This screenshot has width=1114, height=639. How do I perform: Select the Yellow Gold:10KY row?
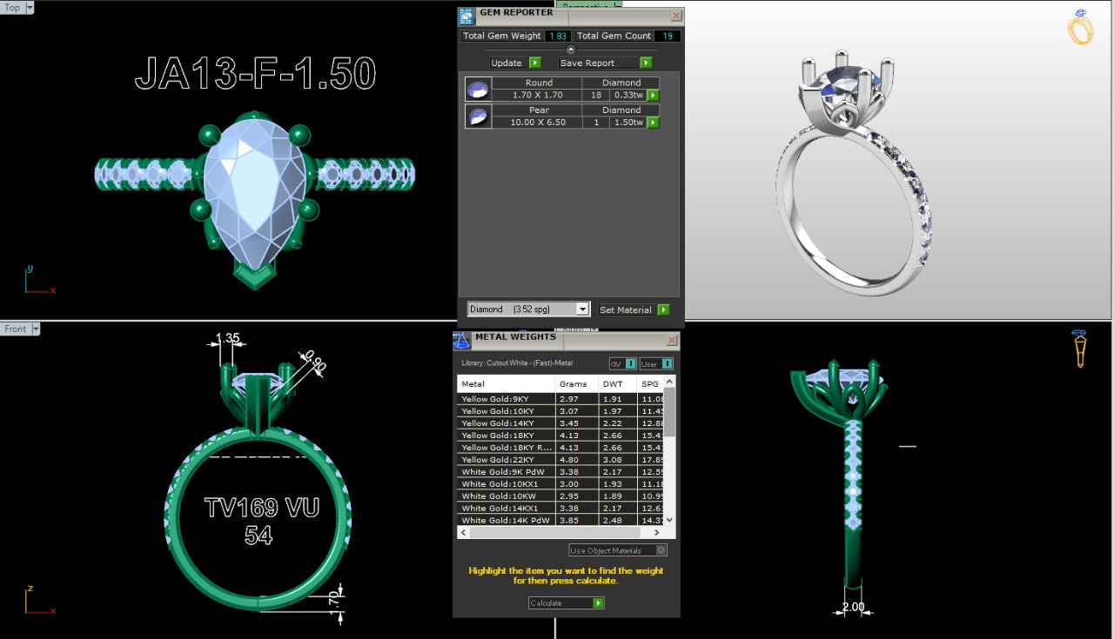coord(560,411)
